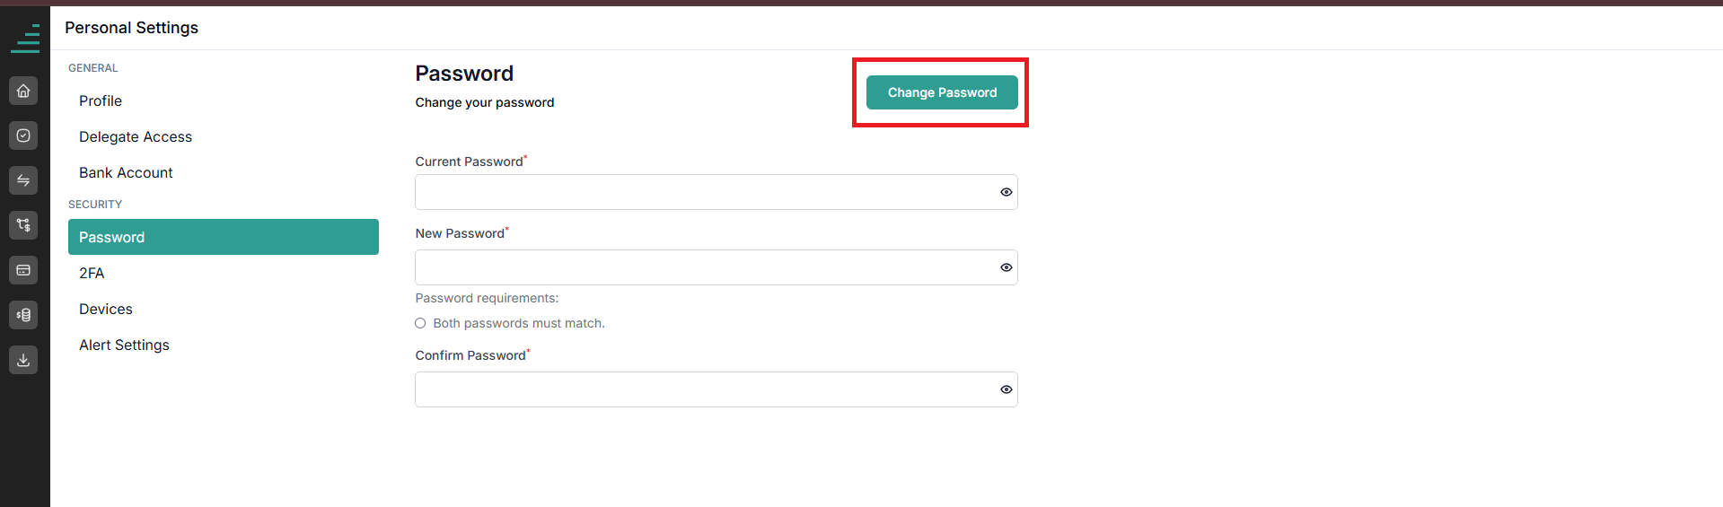Click the passwords must match indicator
Image resolution: width=1723 pixels, height=507 pixels.
pos(420,323)
